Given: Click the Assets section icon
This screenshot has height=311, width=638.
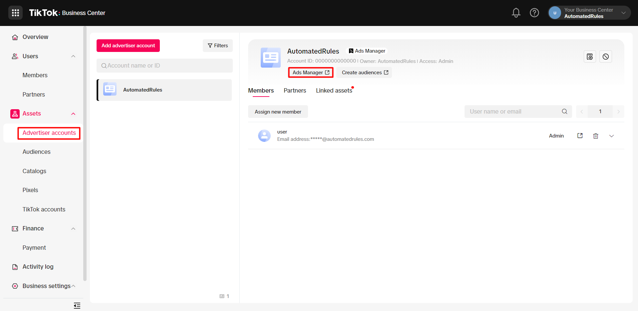Looking at the screenshot, I should (15, 114).
